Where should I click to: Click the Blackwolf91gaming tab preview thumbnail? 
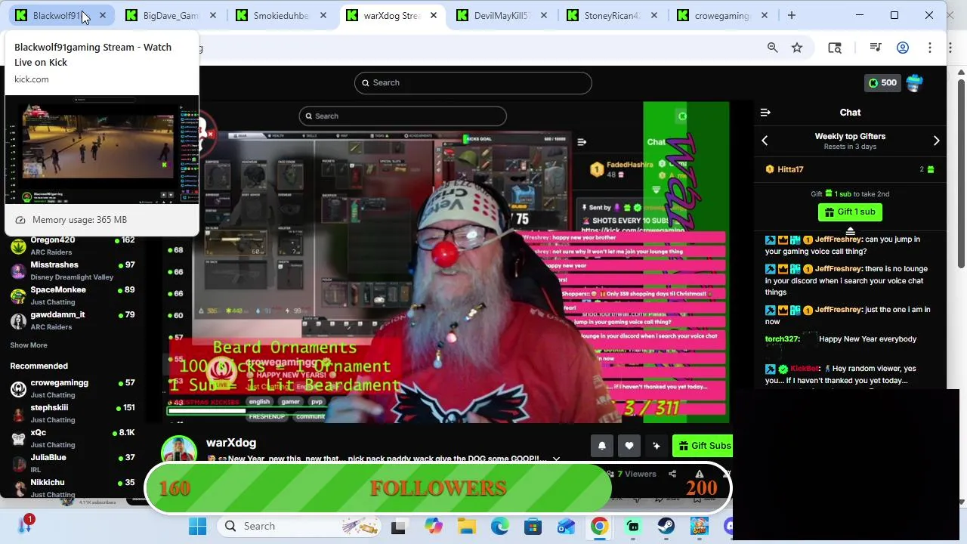coord(102,150)
